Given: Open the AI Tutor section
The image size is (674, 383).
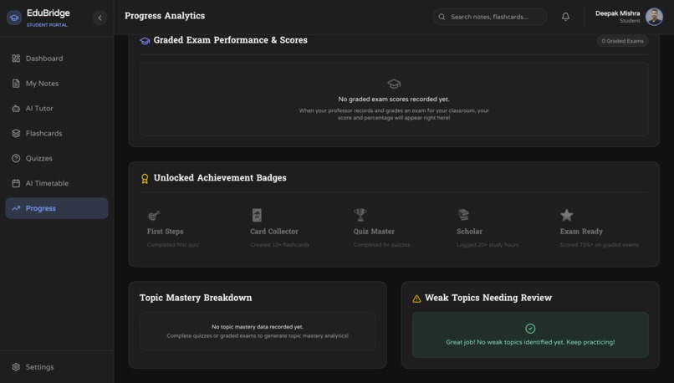Looking at the screenshot, I should click(57, 109).
